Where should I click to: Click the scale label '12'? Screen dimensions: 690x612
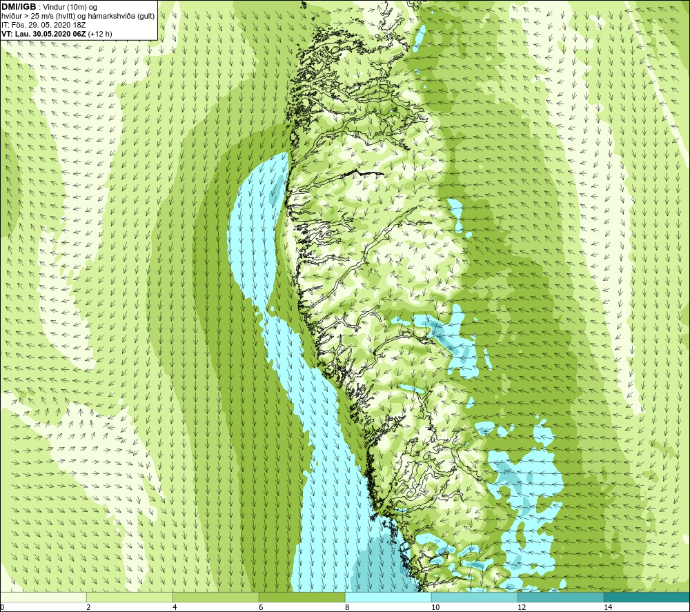522,607
